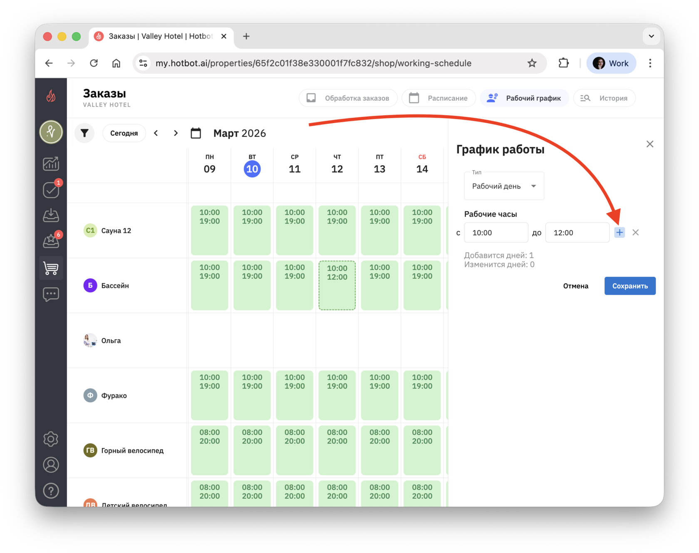Select Фурако Saturday 14 shift cell
This screenshot has height=553, width=699.
(422, 395)
